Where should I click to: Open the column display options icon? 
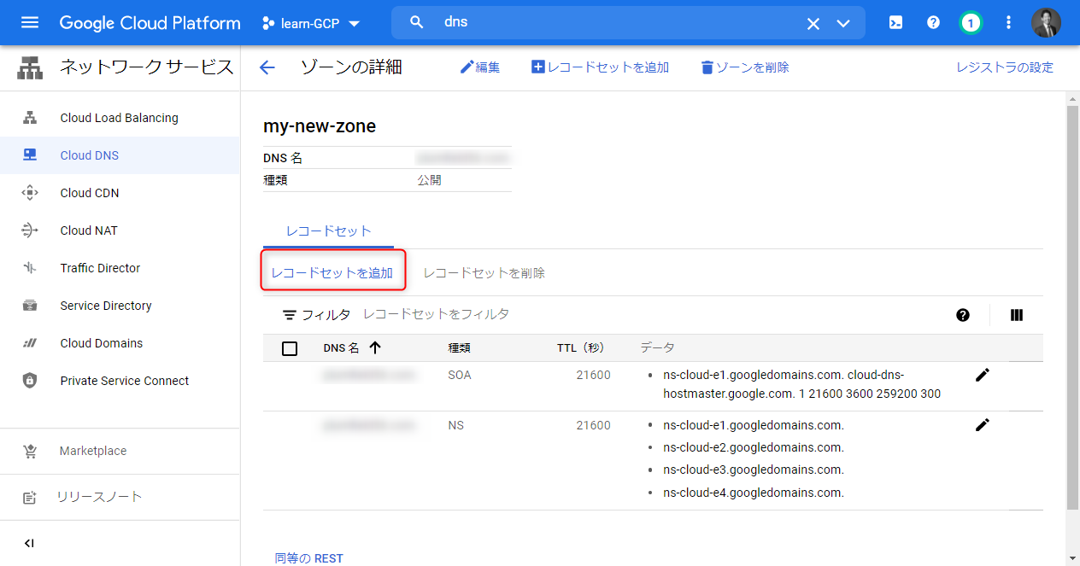[1017, 315]
